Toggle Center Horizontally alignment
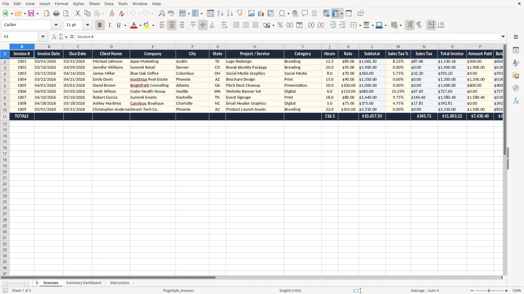 [172, 25]
